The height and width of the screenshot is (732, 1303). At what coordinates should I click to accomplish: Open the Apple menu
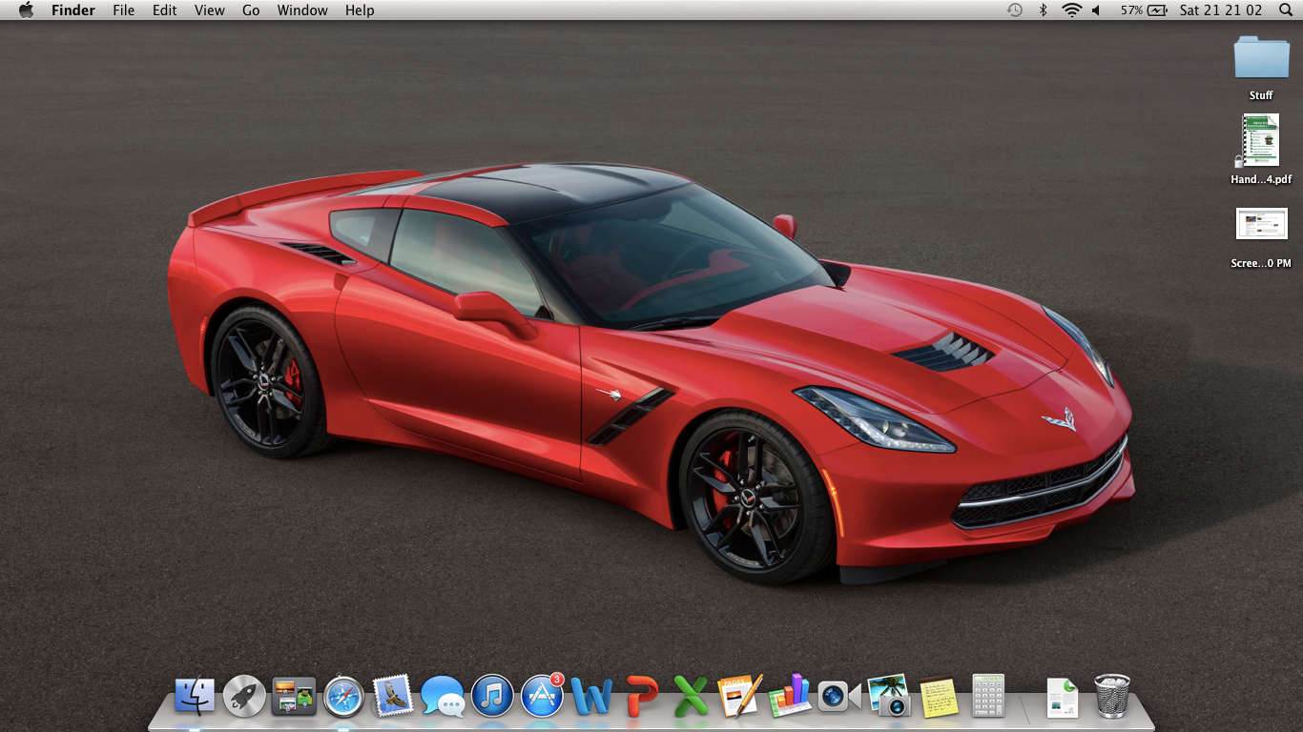(26, 10)
